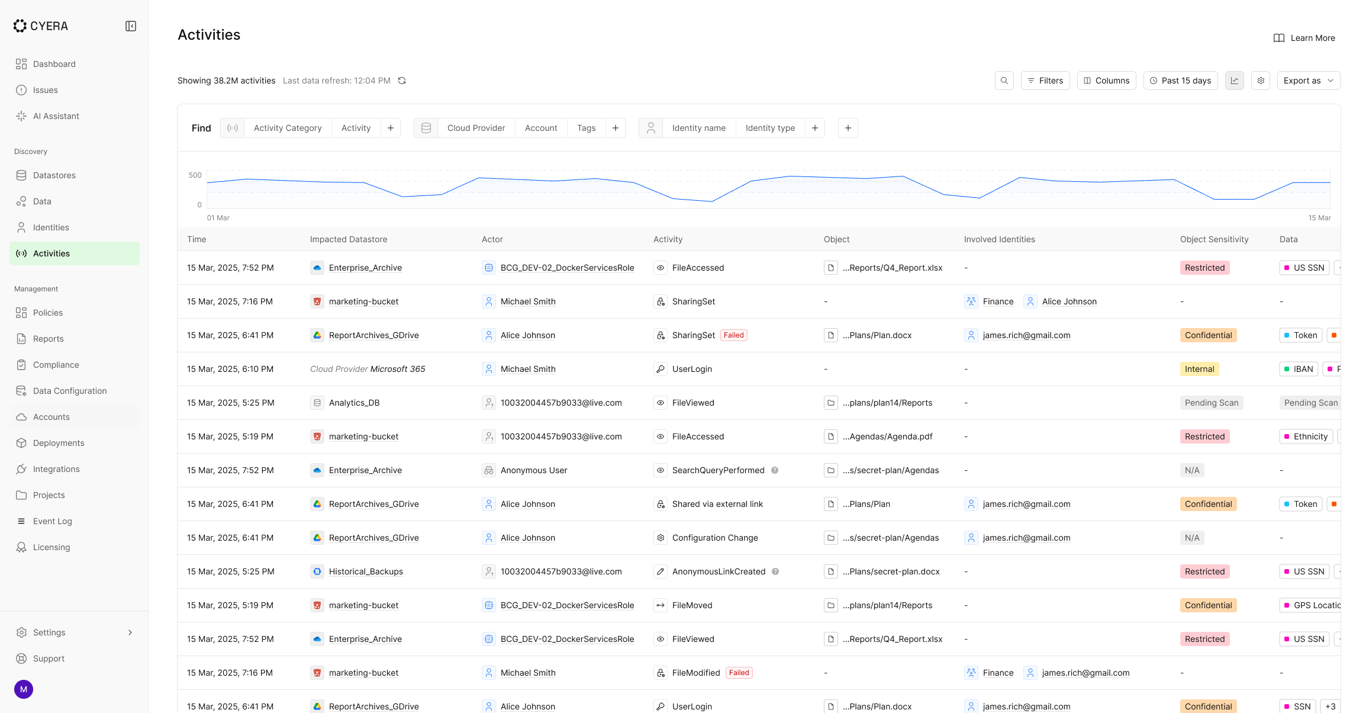Select the AI Assistant sidebar icon

point(21,116)
